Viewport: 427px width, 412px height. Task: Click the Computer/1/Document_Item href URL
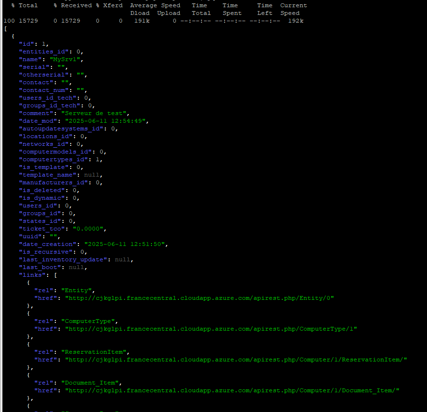coord(232,391)
